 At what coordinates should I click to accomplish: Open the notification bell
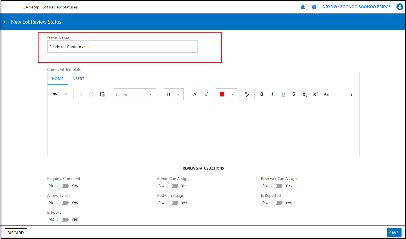tap(303, 7)
